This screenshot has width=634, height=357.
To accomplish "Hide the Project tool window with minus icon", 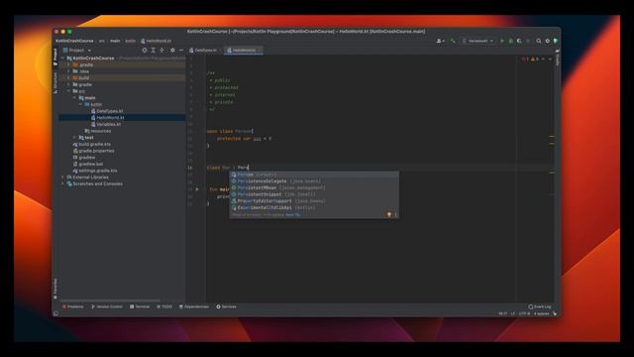I will (x=180, y=51).
